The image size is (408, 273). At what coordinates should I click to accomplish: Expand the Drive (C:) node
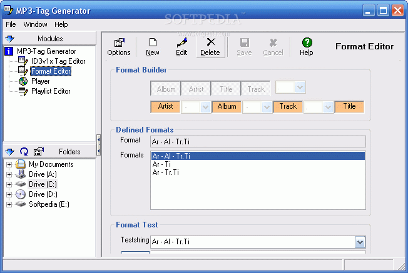[9, 184]
